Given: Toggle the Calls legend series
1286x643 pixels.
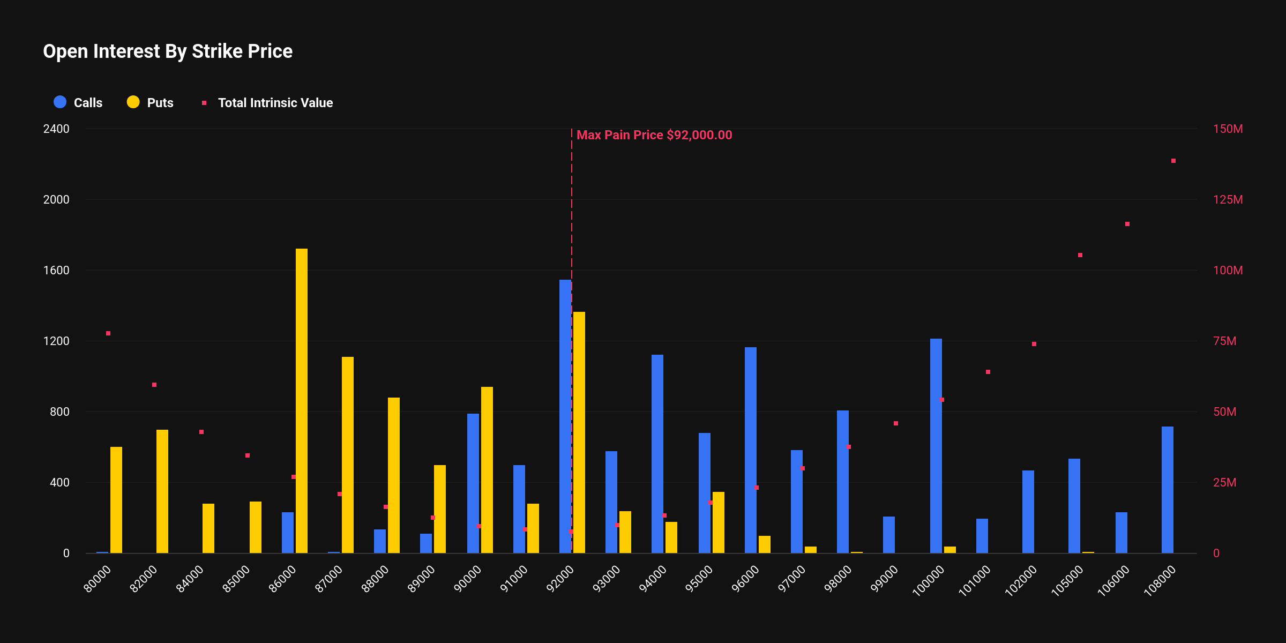Looking at the screenshot, I should click(87, 103).
